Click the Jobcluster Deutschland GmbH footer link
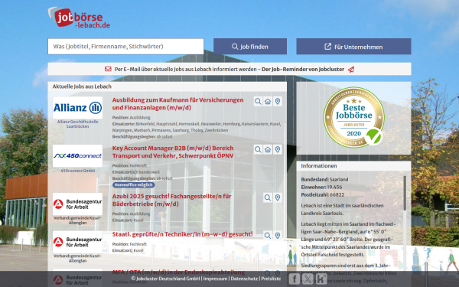The height and width of the screenshot is (287, 459). click(165, 279)
